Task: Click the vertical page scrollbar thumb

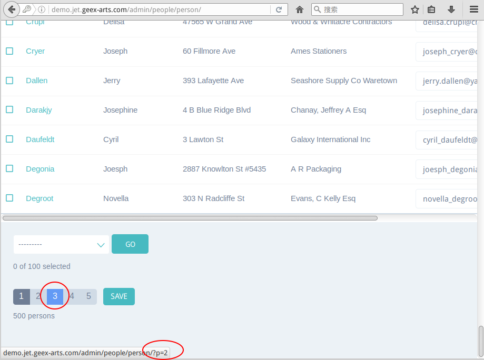Action: 481,341
